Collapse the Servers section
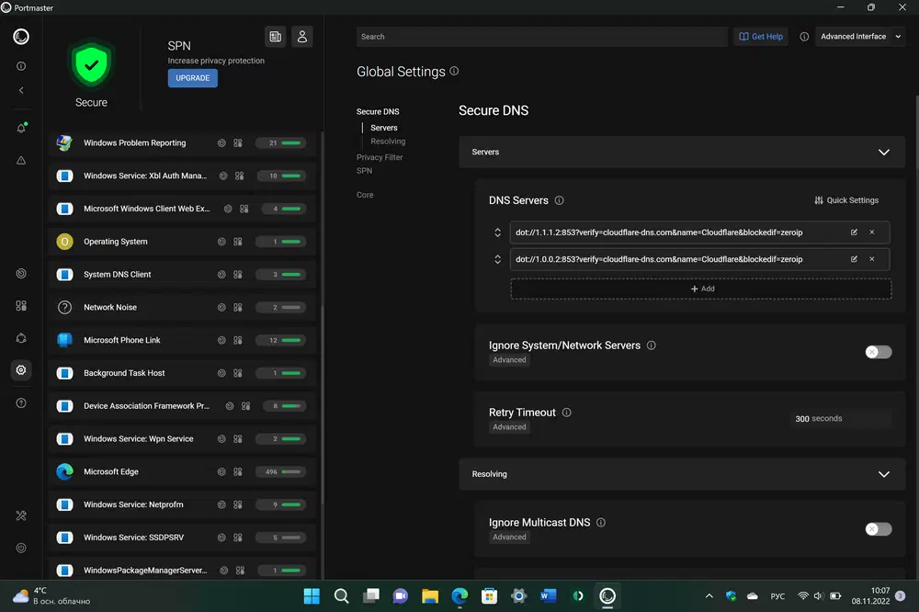 point(883,153)
